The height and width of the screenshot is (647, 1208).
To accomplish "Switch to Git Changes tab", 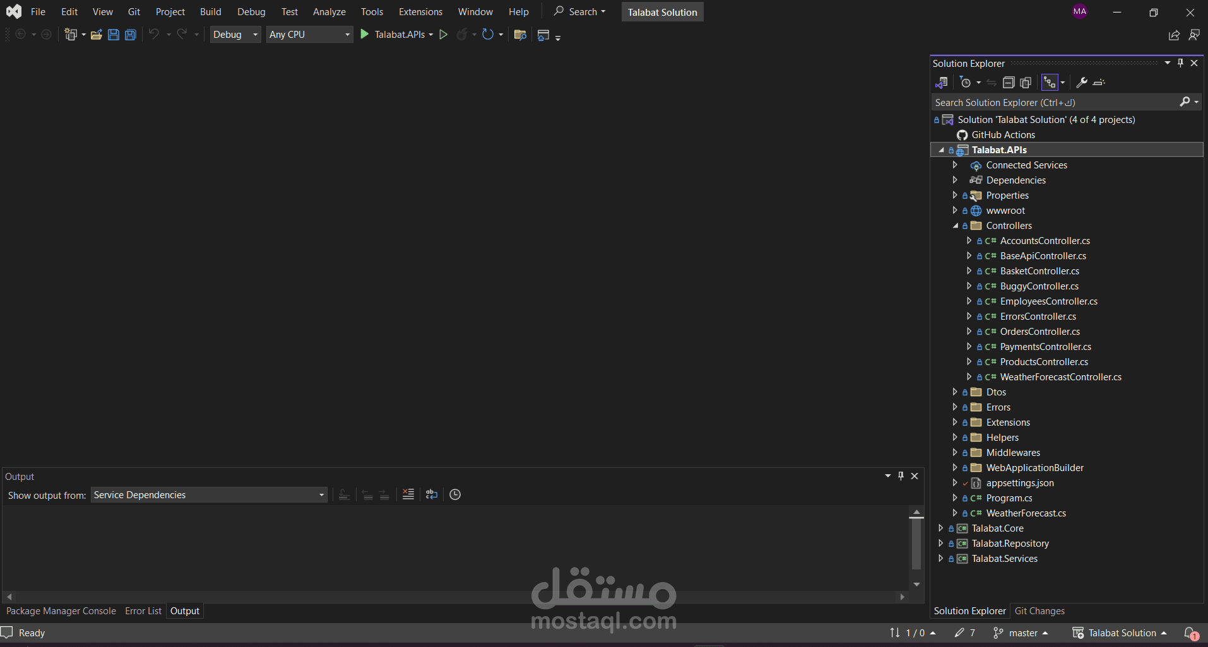I will coord(1039,611).
